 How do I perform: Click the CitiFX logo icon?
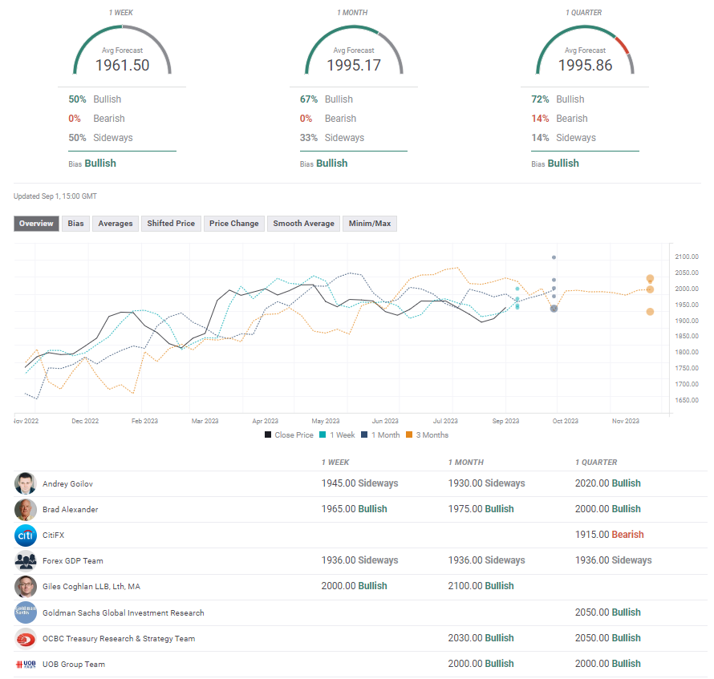pos(26,535)
